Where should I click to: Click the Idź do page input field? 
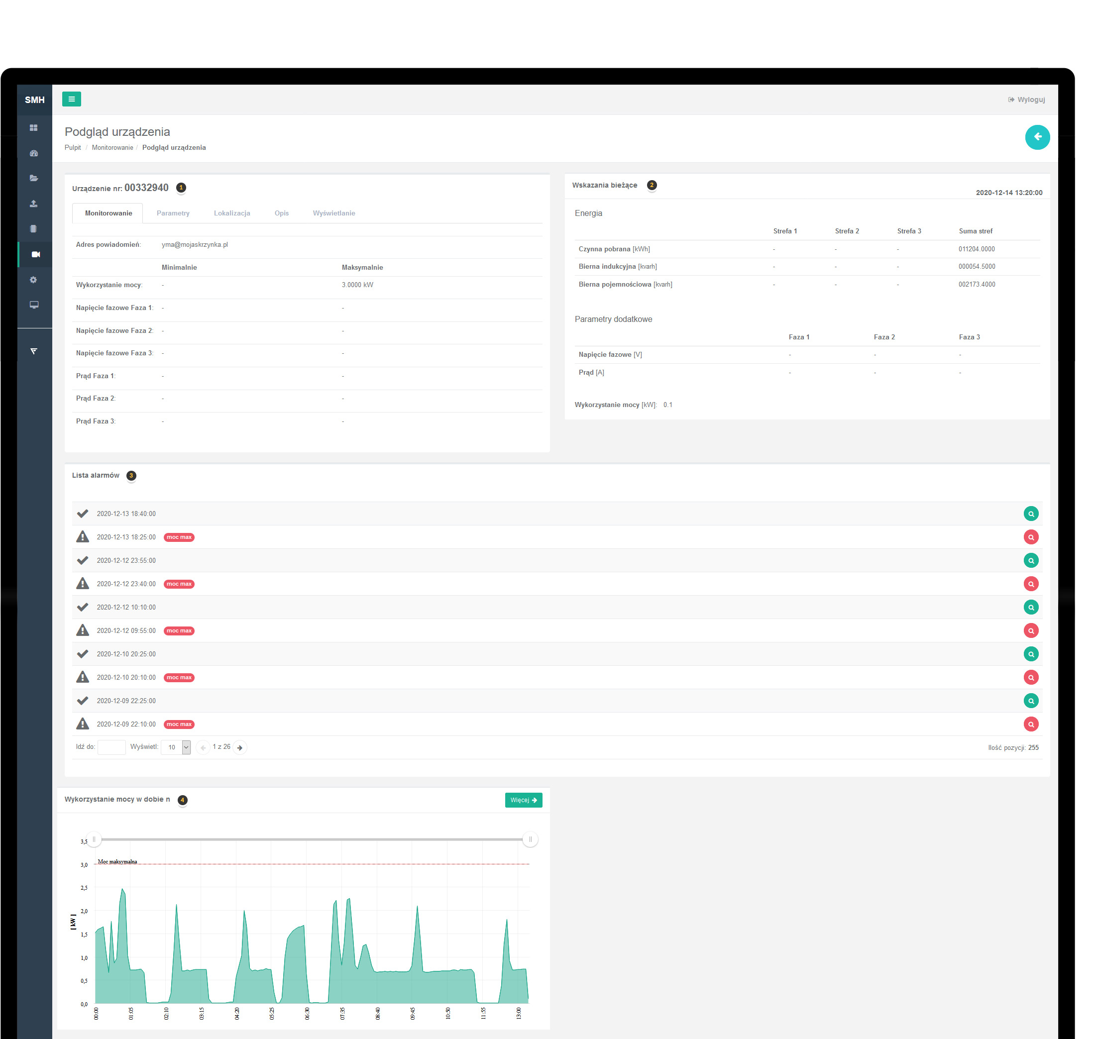coord(111,747)
